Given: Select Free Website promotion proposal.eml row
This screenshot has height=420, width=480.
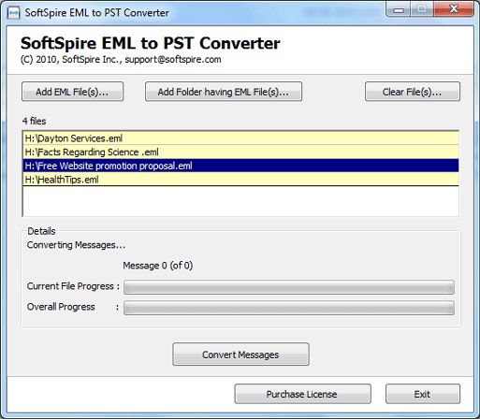Looking at the screenshot, I should (x=240, y=166).
